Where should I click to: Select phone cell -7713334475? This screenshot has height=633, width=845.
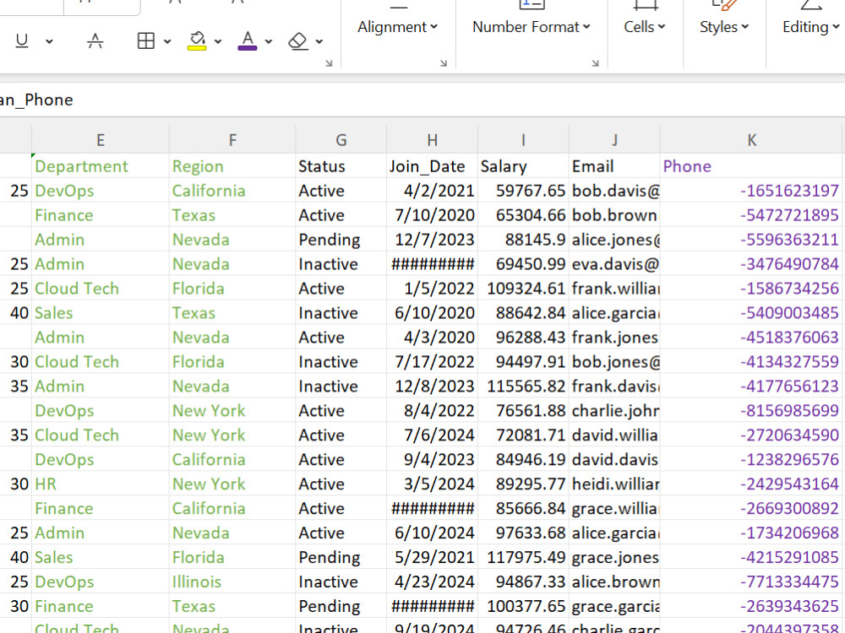(x=751, y=582)
